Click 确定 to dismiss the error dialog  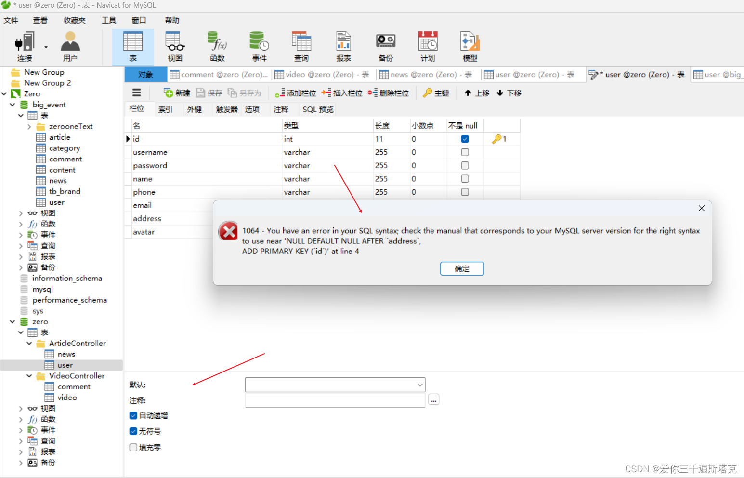[x=462, y=268]
